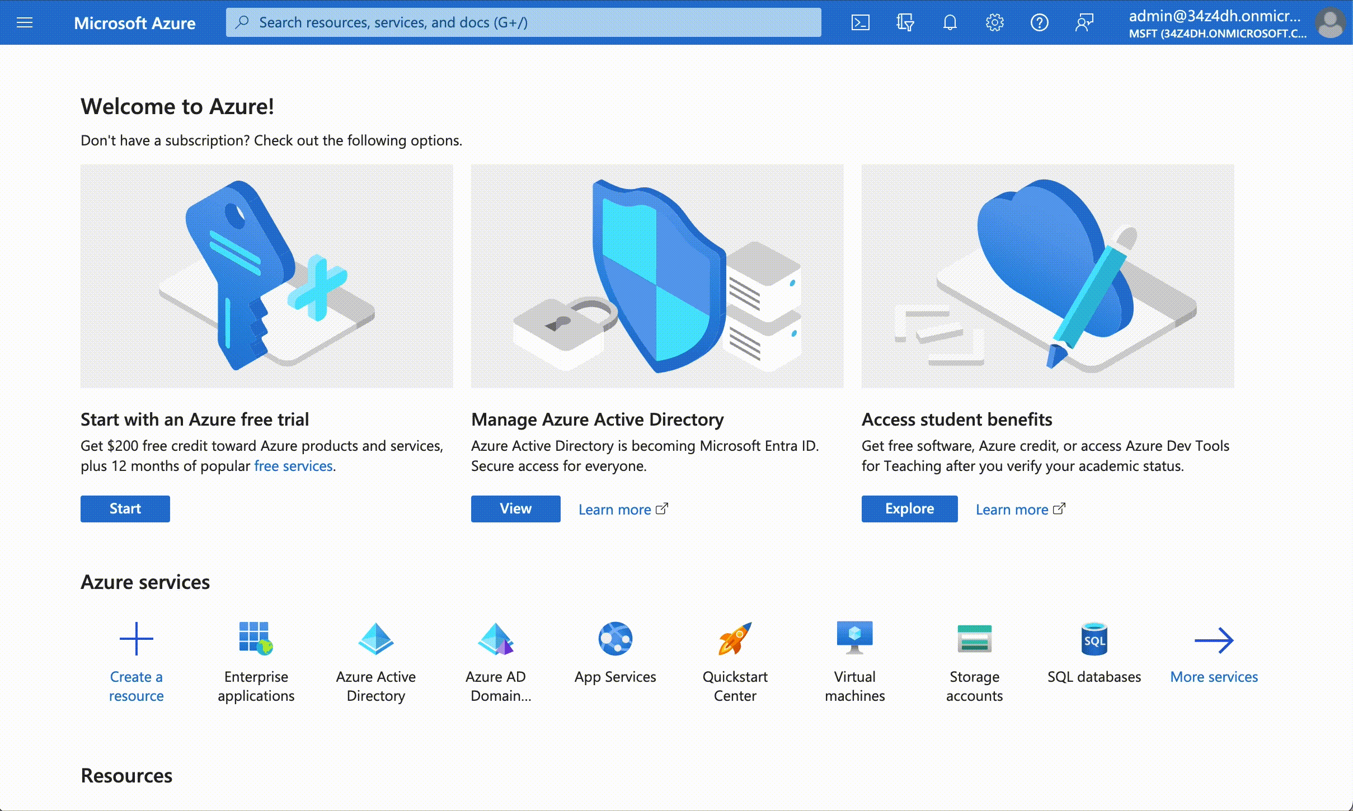
Task: Click the More services arrow icon
Action: point(1214,640)
